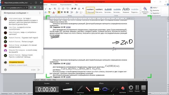Image resolution: width=169 pixels, height=95 pixels.
Task: Decrease paragraph indent
Action: (72, 9)
